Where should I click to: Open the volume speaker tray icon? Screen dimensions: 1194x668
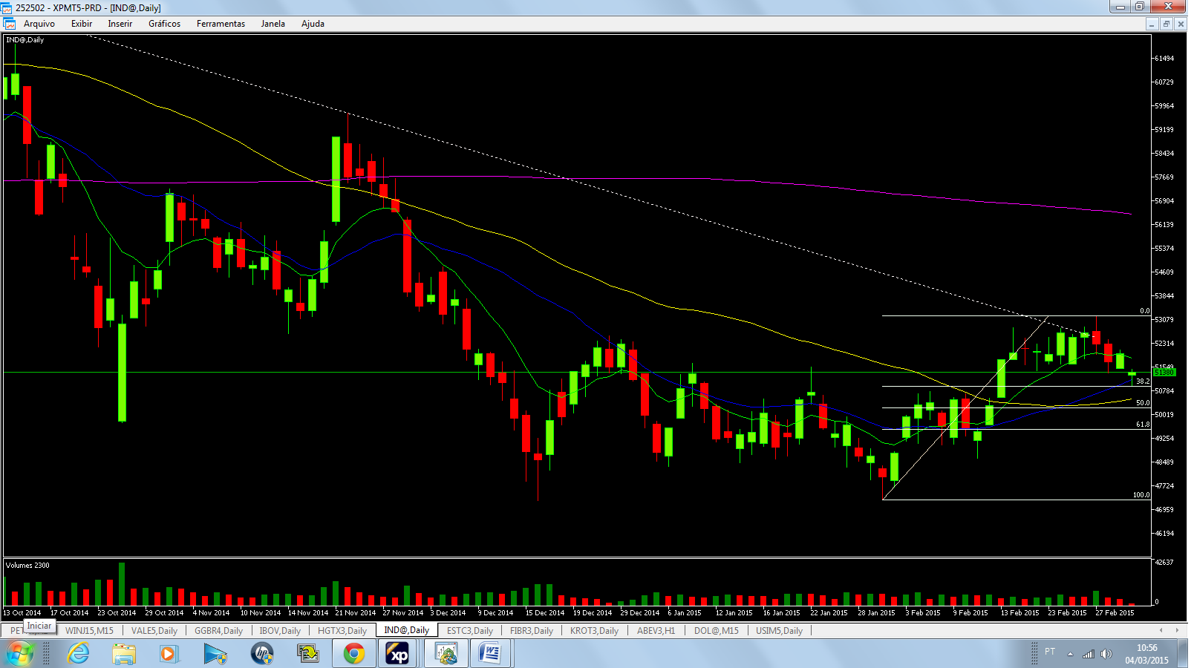[x=1106, y=654]
